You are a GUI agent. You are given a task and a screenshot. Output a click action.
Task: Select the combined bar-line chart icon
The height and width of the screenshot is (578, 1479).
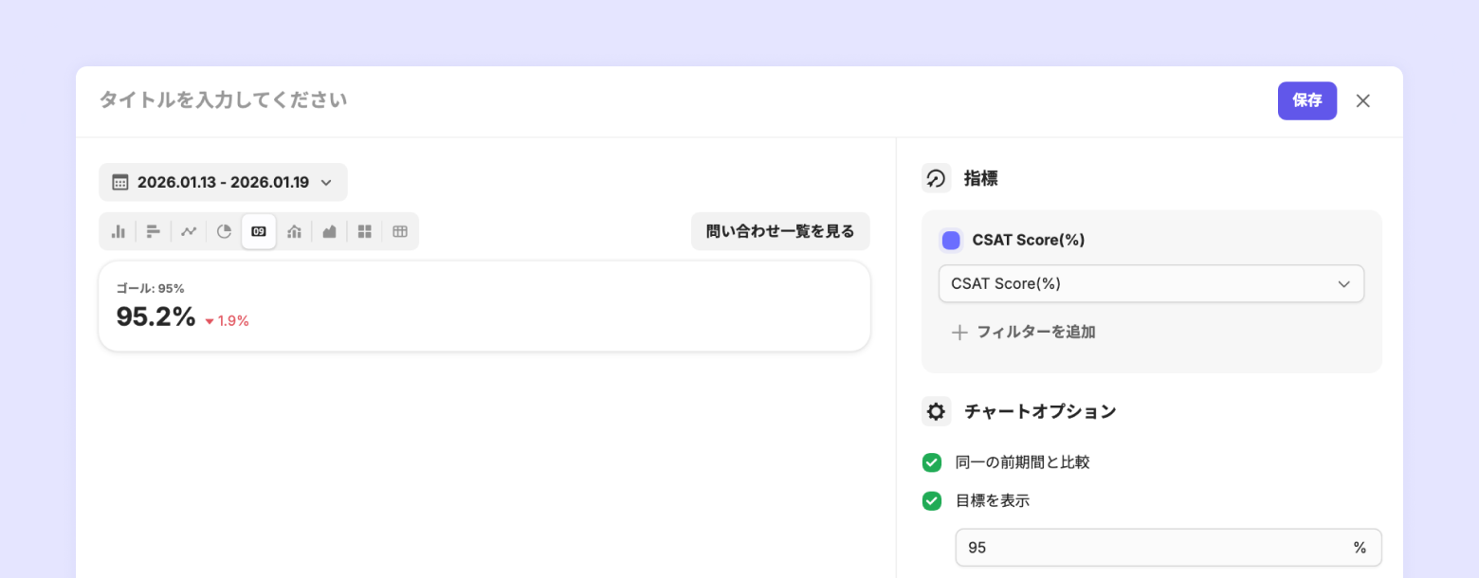click(x=294, y=231)
